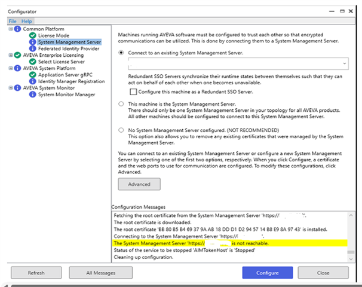Select Federated Identity Provider tree item

click(x=69, y=48)
